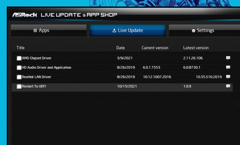Image resolution: width=240 pixels, height=145 pixels.
Task: Click the Latest version column header
Action: coord(196,48)
